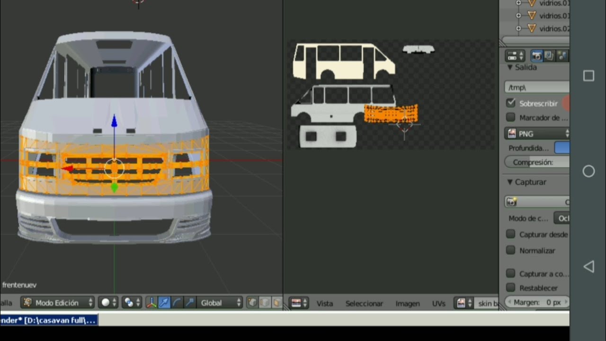Open the pivot point selector
606x341 pixels.
click(132, 303)
